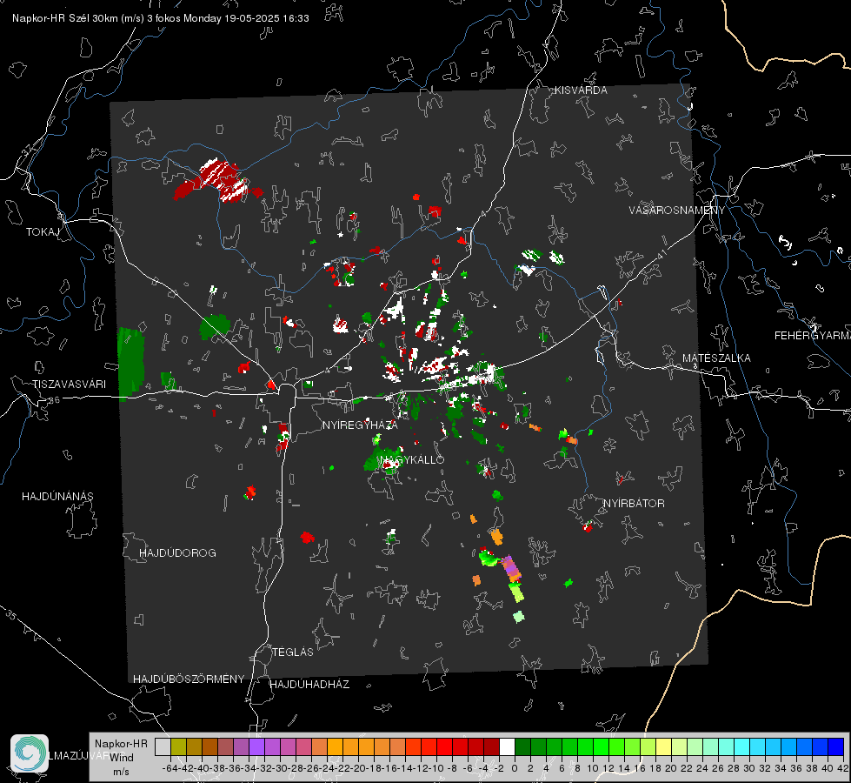Select the darkest red swatch beside white
The image size is (851, 783).
tap(491, 746)
